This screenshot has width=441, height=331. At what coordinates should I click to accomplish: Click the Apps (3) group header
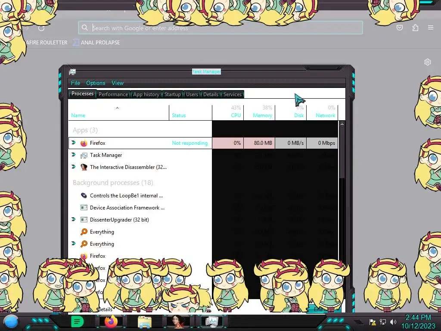pos(85,130)
